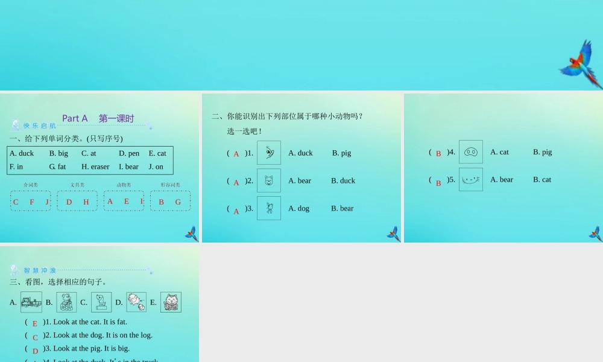Choose option 'B. duck' for question 2
Viewport: 603px width, 362px height.
[343, 180]
